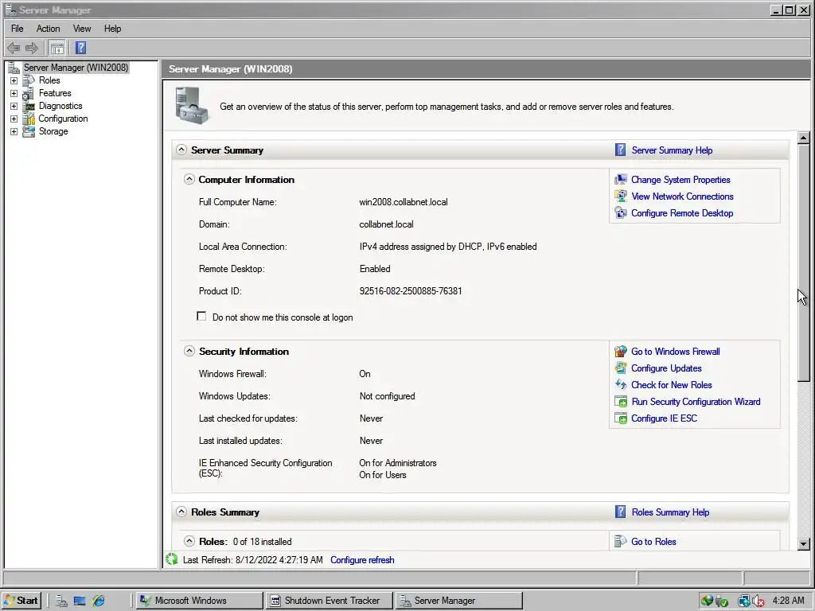Click win2008.collabnet.local computer name text
Viewport: 815px width, 611px height.
pyautogui.click(x=404, y=202)
